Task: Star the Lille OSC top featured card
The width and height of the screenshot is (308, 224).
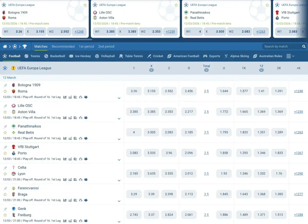Action: point(176,5)
